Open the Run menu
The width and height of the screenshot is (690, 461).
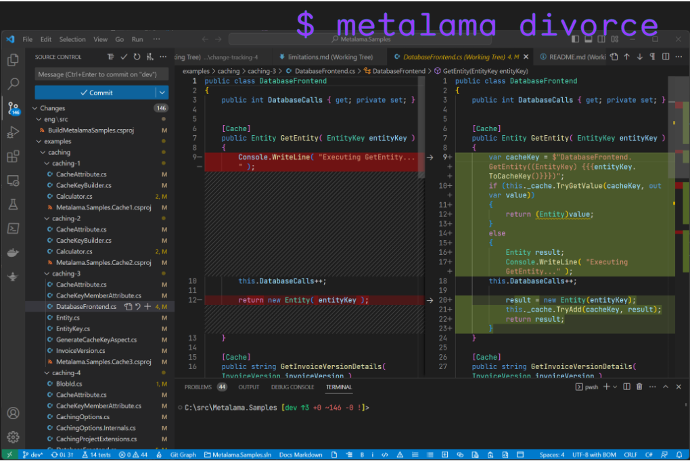pyautogui.click(x=137, y=39)
